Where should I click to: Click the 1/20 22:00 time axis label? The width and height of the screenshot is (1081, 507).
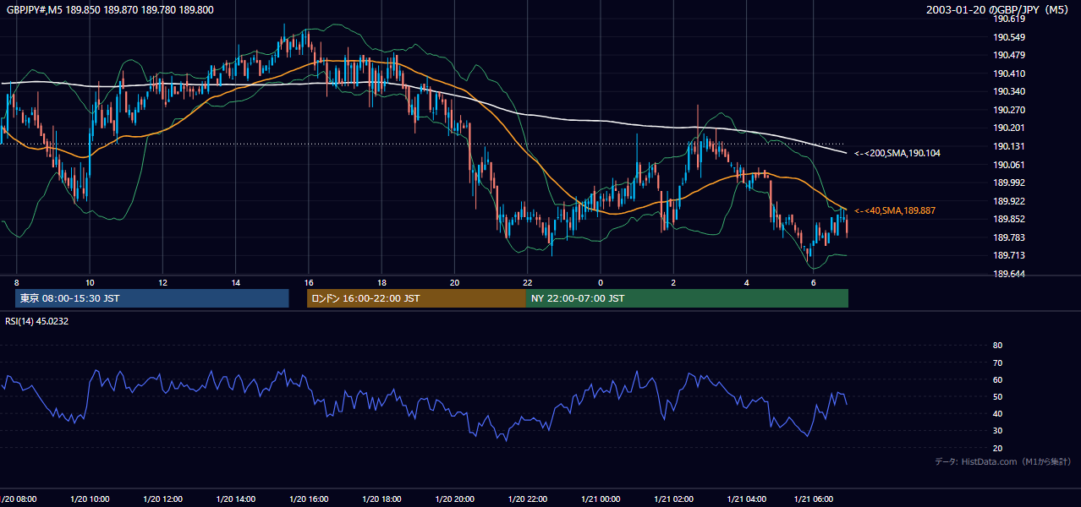coord(527,499)
